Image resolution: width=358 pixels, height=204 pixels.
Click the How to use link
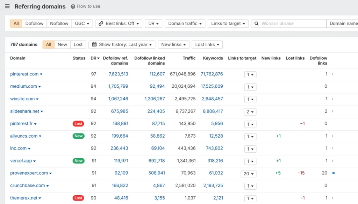[88, 6]
